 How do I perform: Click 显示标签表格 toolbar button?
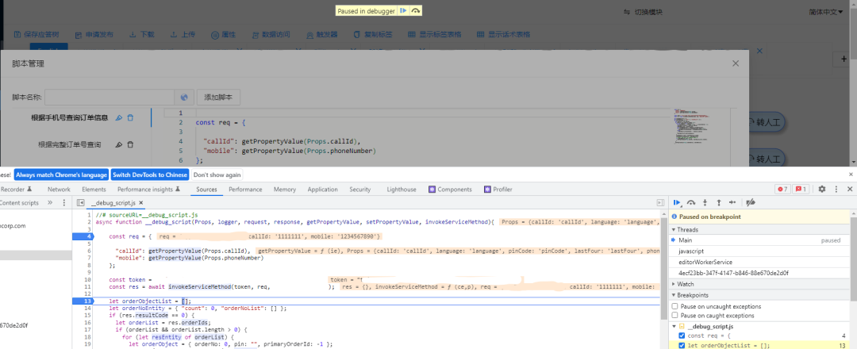[x=435, y=34]
